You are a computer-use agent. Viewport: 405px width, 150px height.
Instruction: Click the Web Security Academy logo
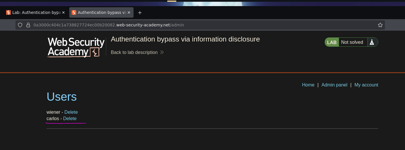coord(76,47)
